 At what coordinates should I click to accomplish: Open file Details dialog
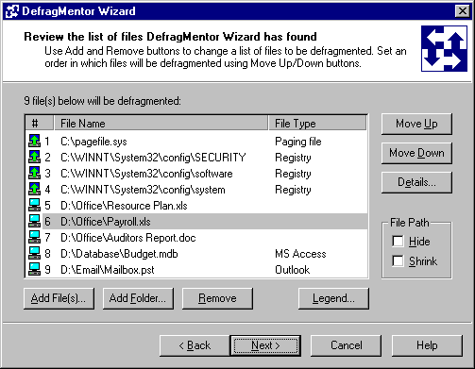click(416, 182)
